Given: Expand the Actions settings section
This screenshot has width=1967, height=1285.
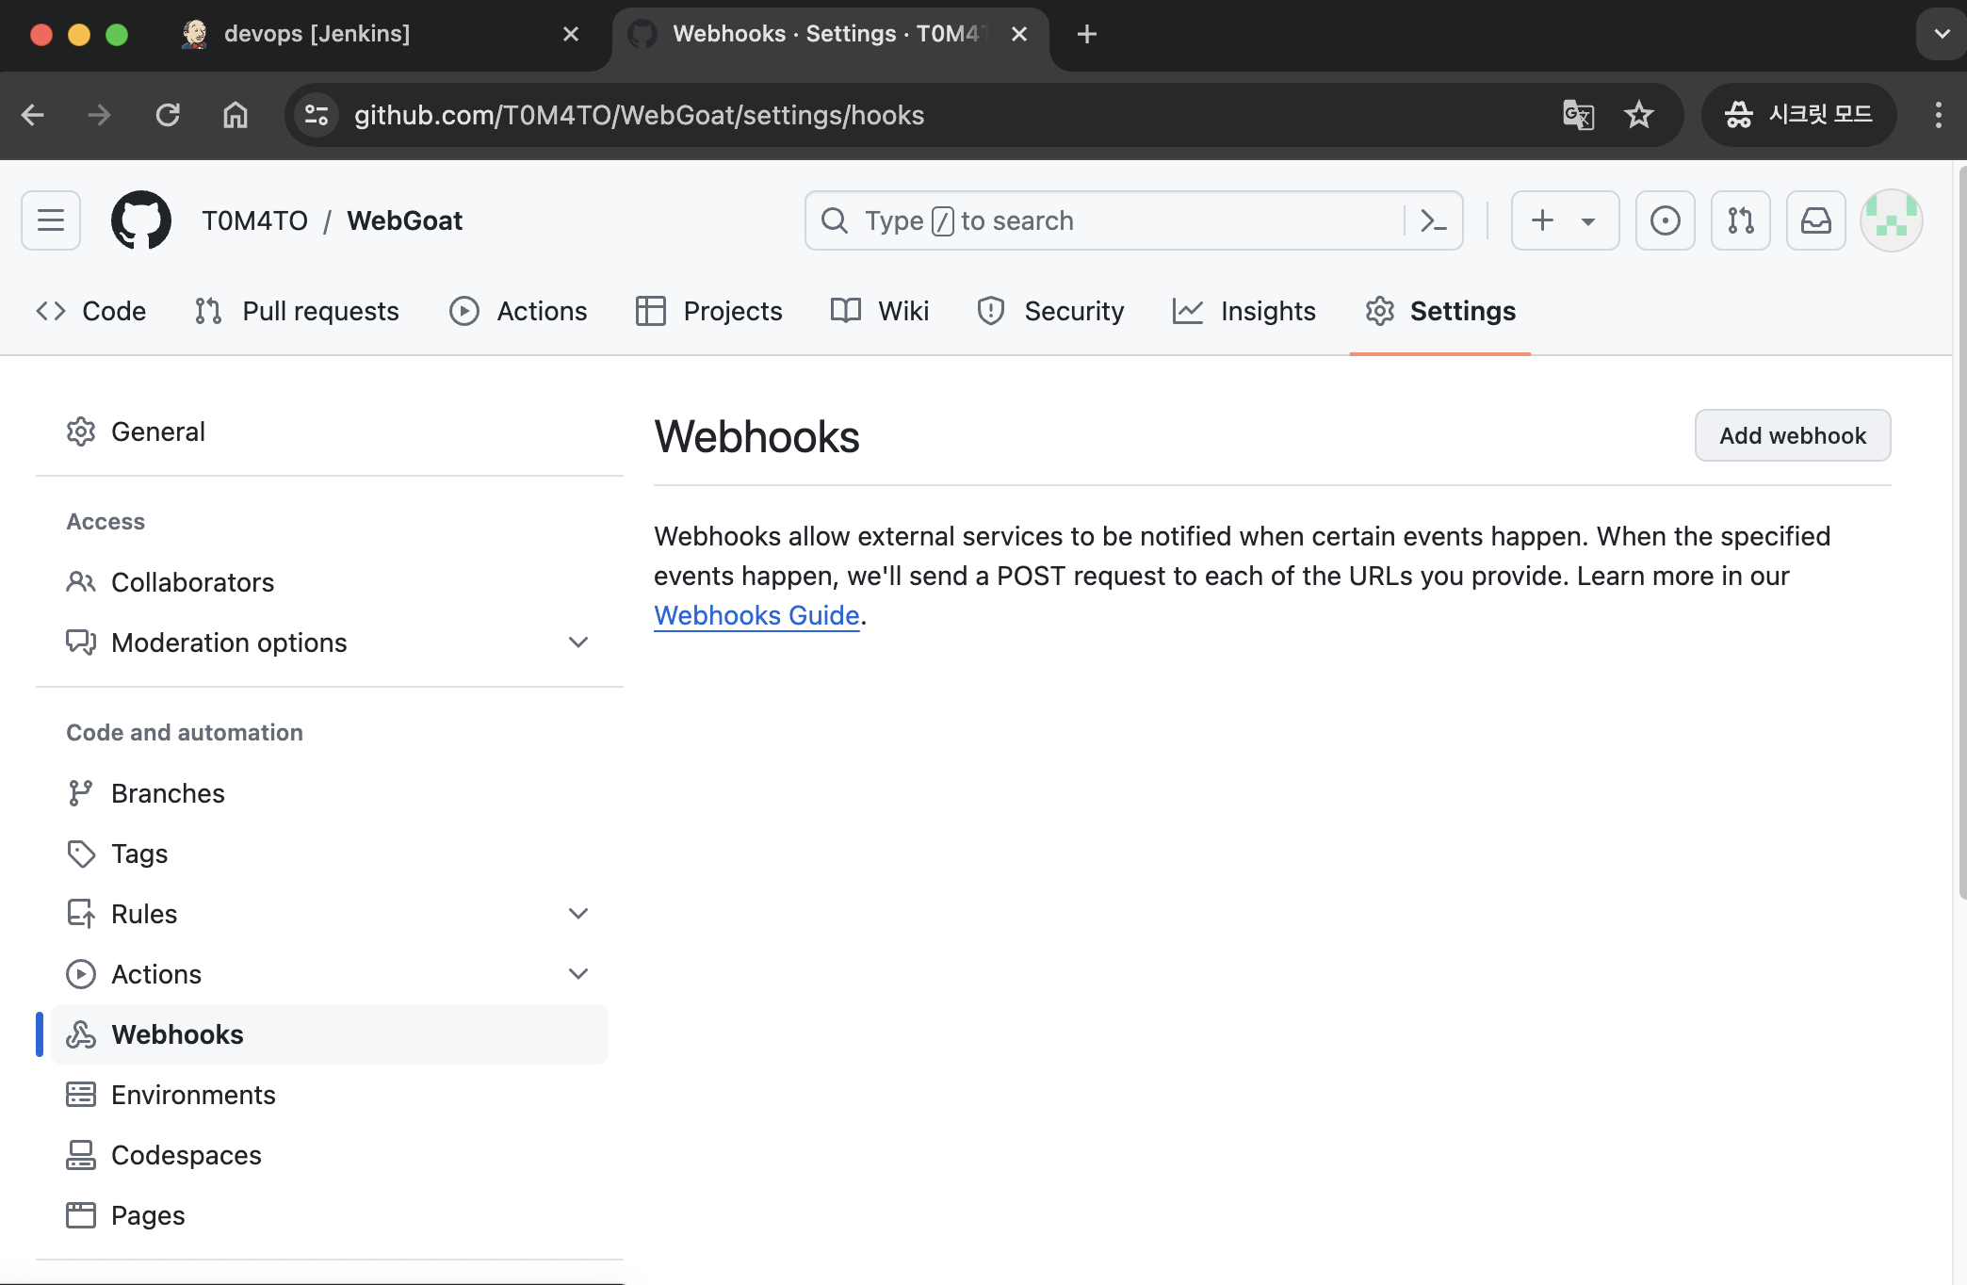Looking at the screenshot, I should (577, 974).
